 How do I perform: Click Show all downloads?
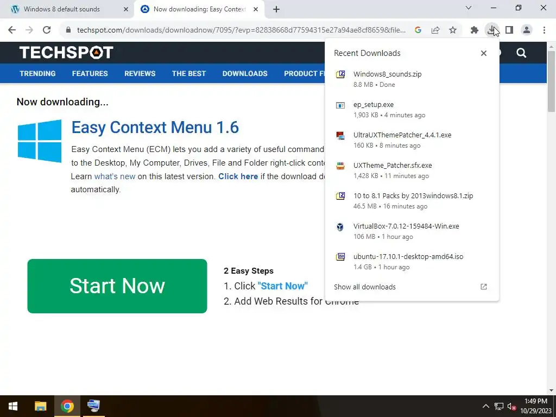click(364, 287)
